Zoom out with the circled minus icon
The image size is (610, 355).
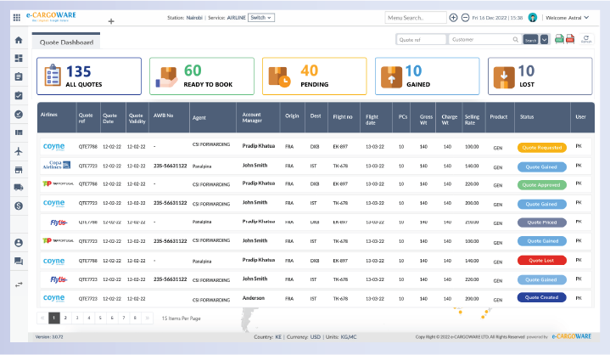(465, 18)
